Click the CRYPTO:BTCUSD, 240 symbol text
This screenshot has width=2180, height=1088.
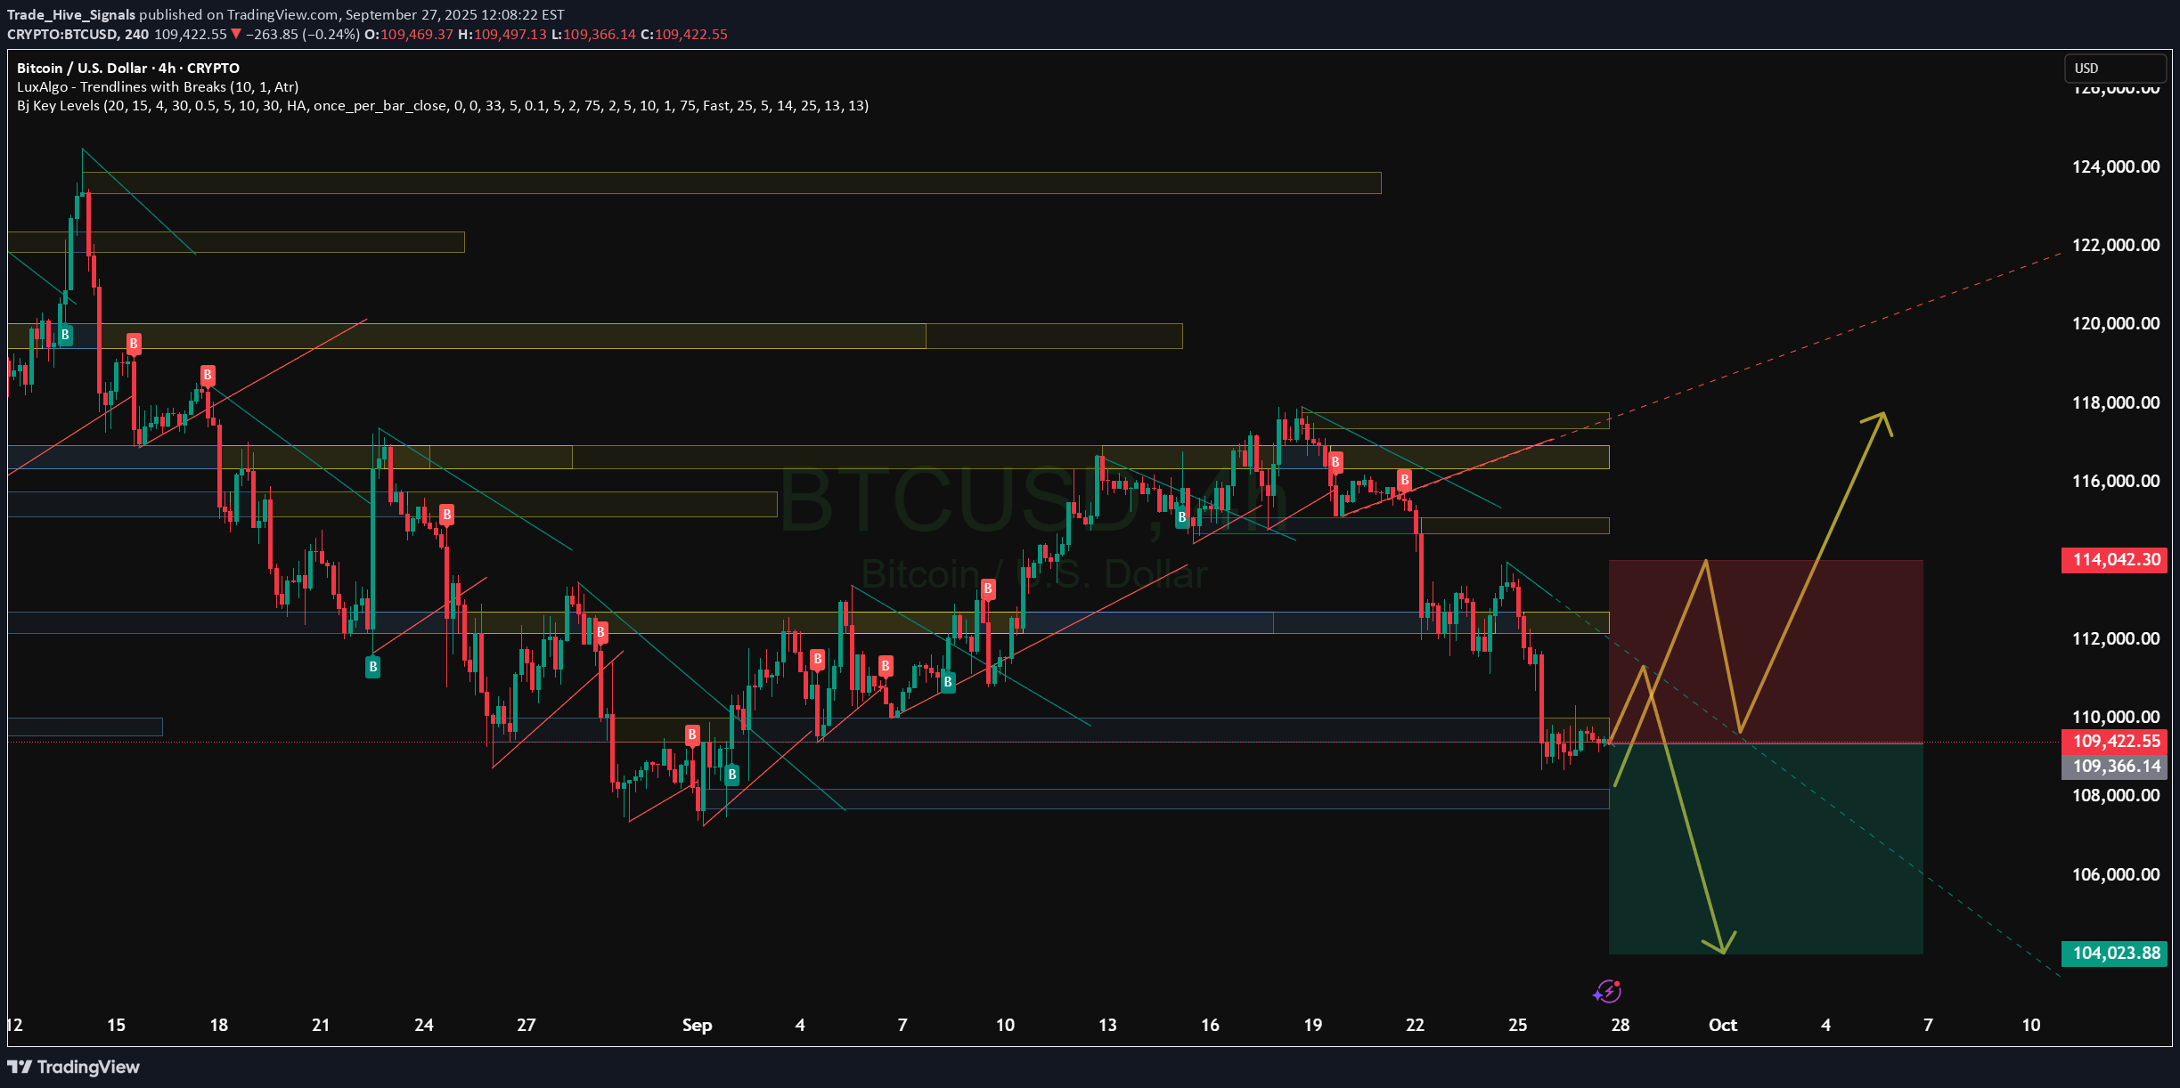(78, 35)
